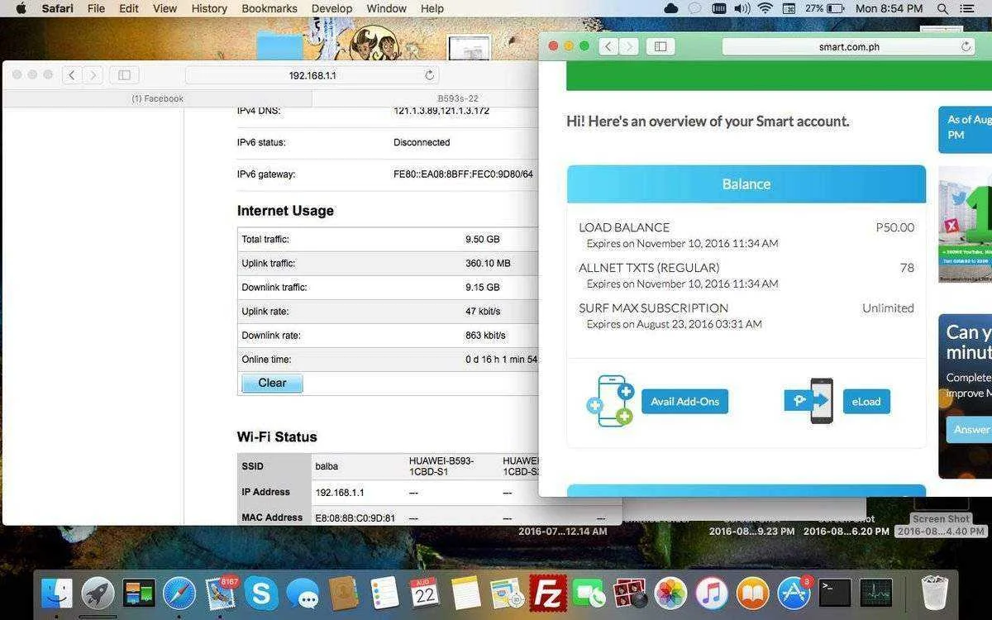Open the View menu
The width and height of the screenshot is (992, 620).
pos(165,8)
